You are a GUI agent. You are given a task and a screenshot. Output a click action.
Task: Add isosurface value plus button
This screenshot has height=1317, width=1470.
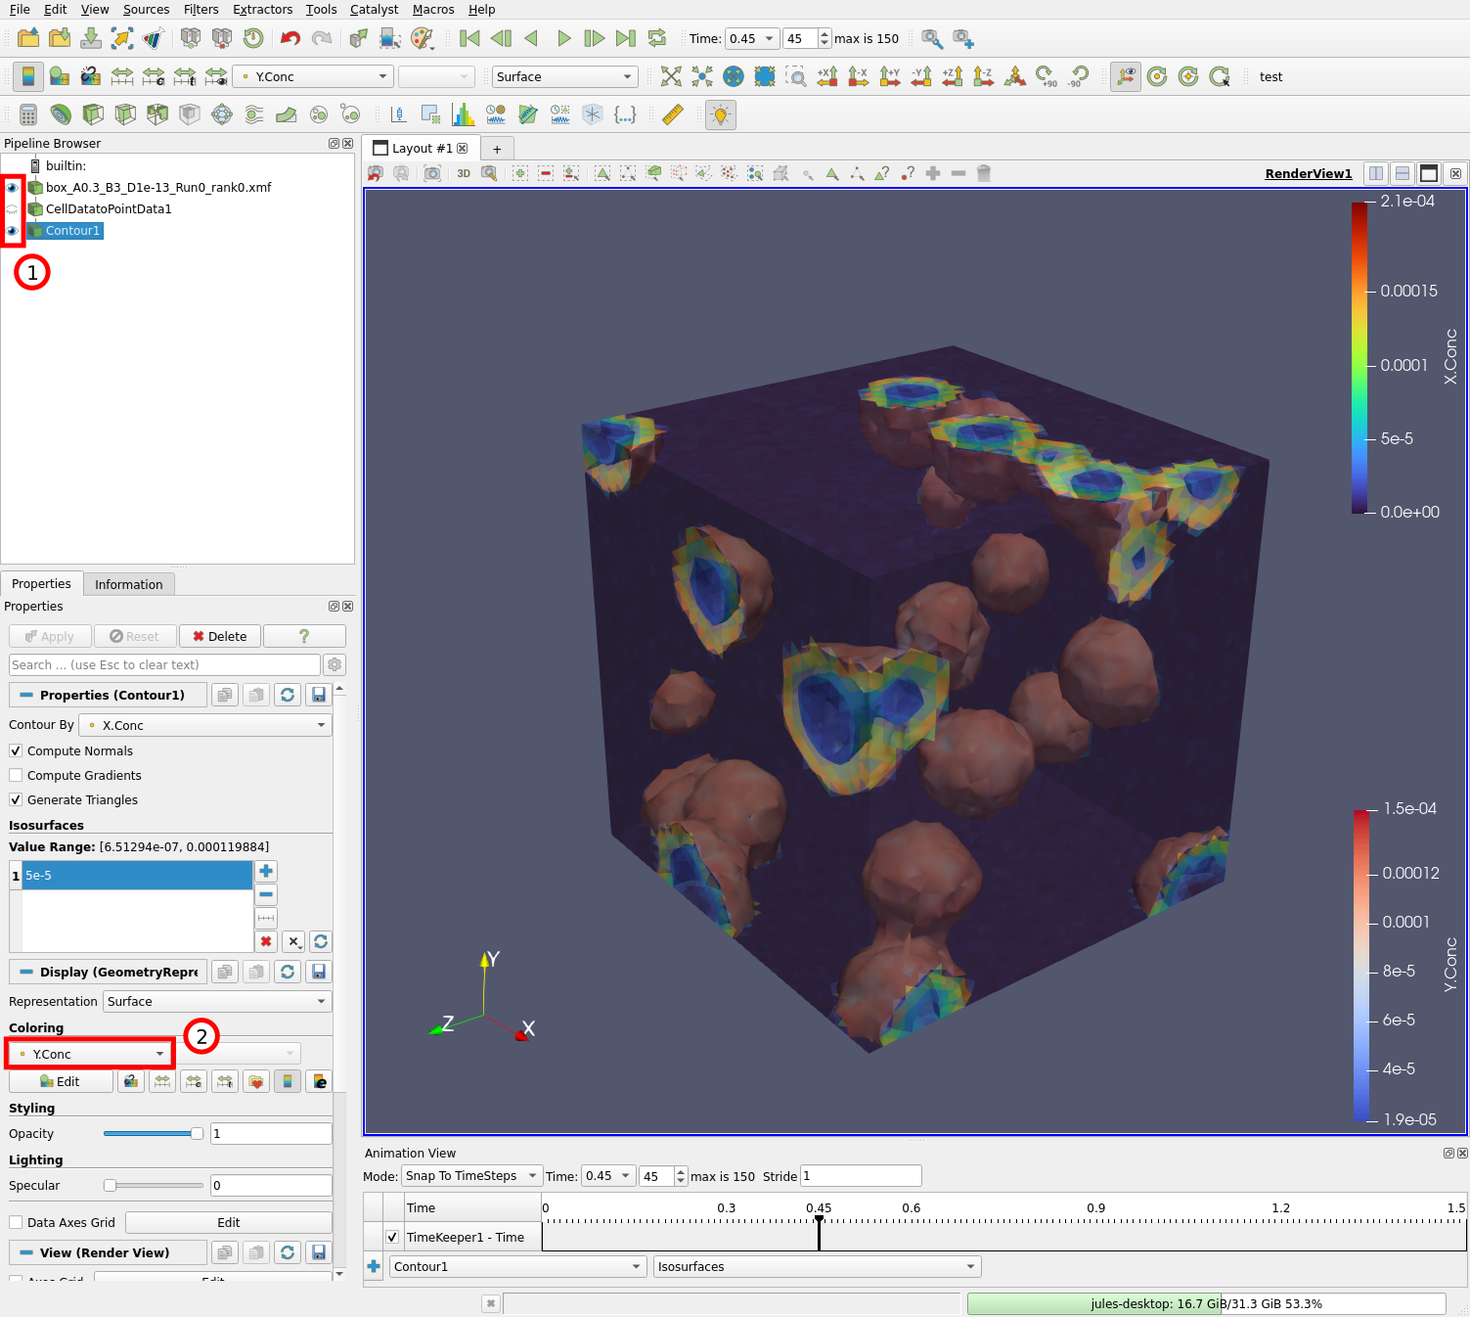pos(266,871)
